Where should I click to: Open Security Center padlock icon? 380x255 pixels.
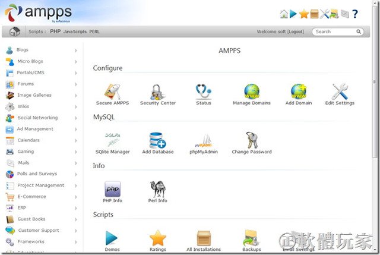[158, 92]
